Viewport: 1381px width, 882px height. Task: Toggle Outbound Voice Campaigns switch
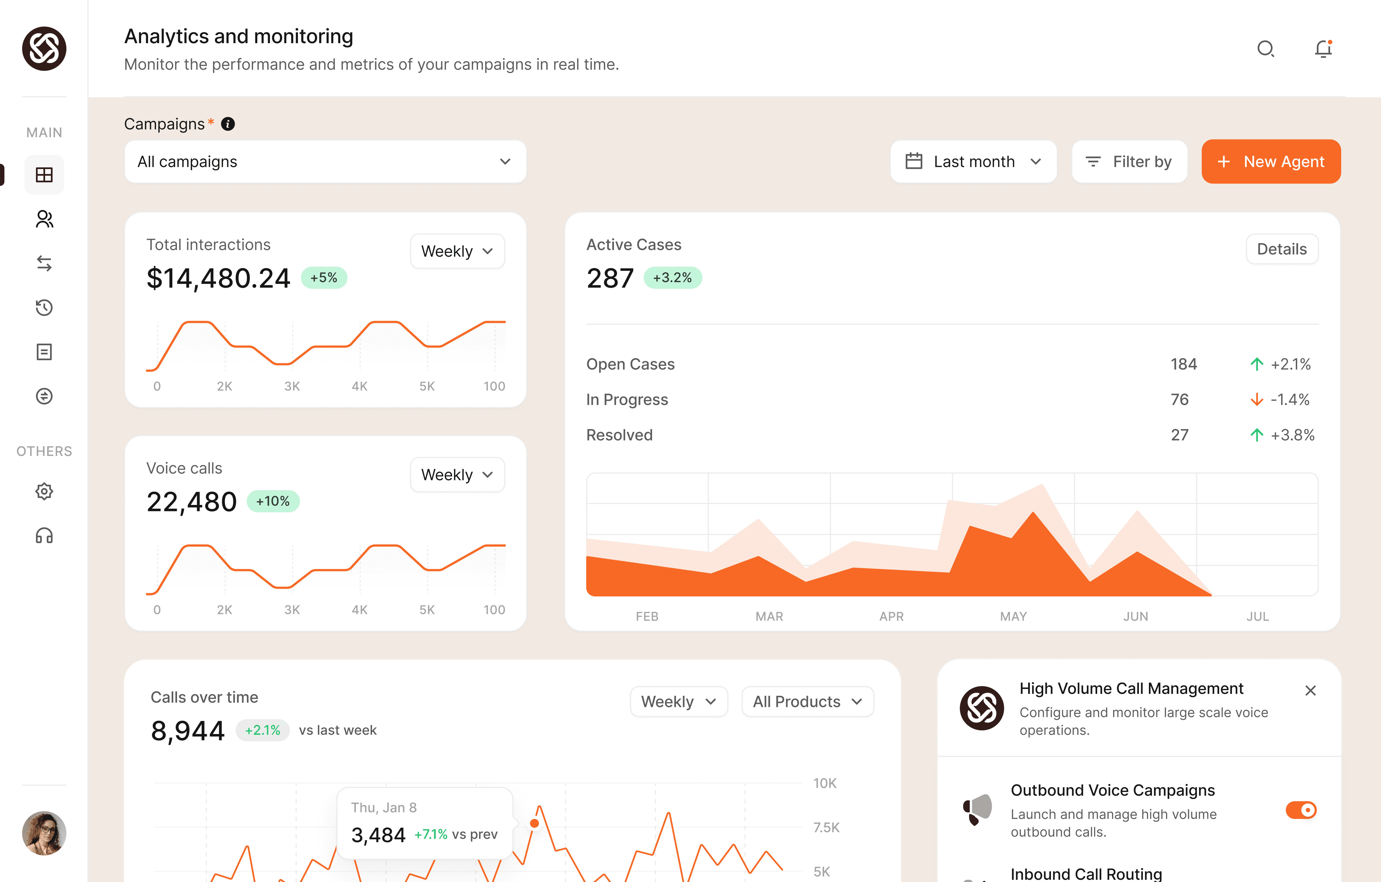click(x=1301, y=810)
